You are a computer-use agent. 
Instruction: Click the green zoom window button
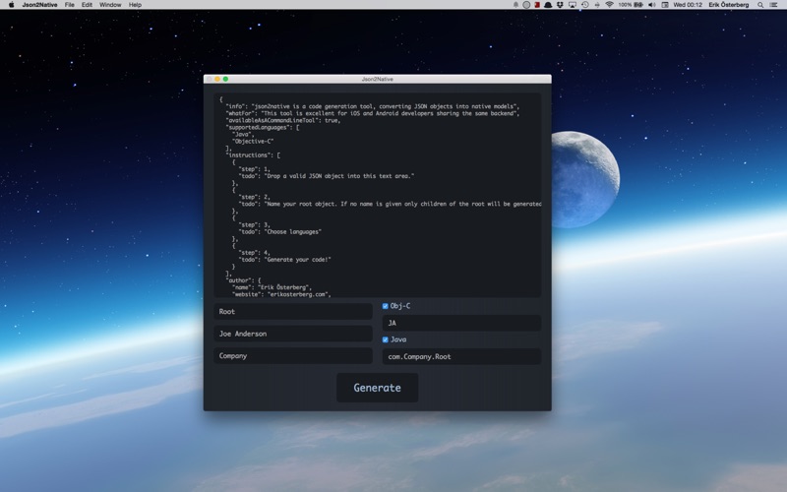pos(226,79)
